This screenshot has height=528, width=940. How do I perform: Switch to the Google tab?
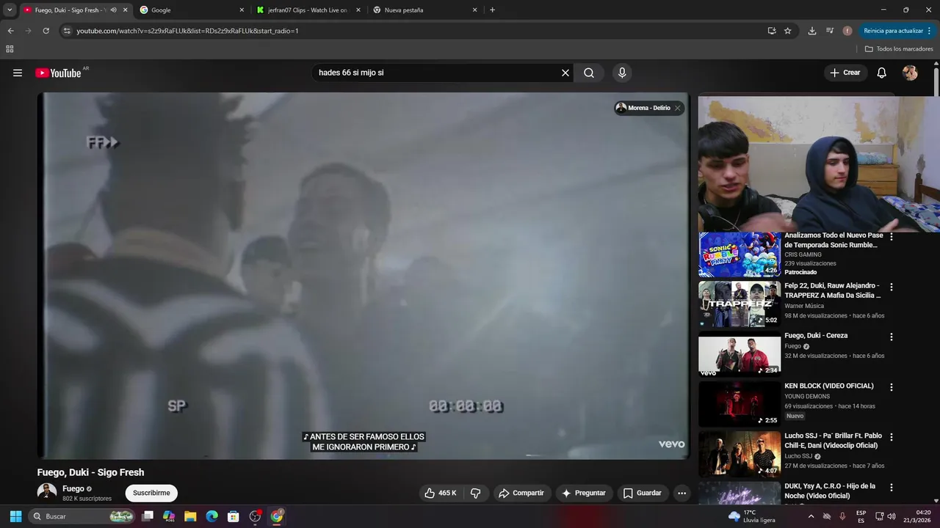pyautogui.click(x=192, y=10)
